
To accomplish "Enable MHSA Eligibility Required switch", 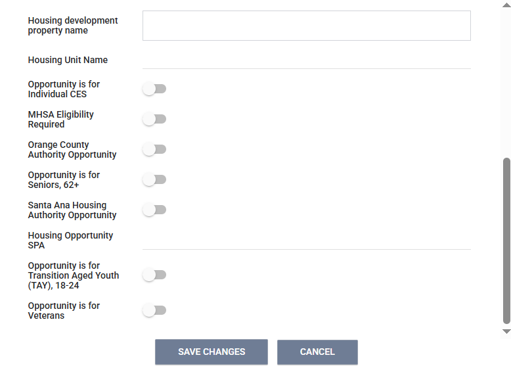I will point(154,119).
